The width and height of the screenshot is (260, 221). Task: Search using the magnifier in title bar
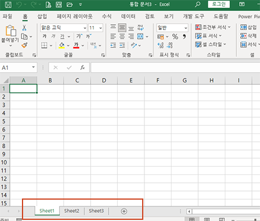pos(198,4)
